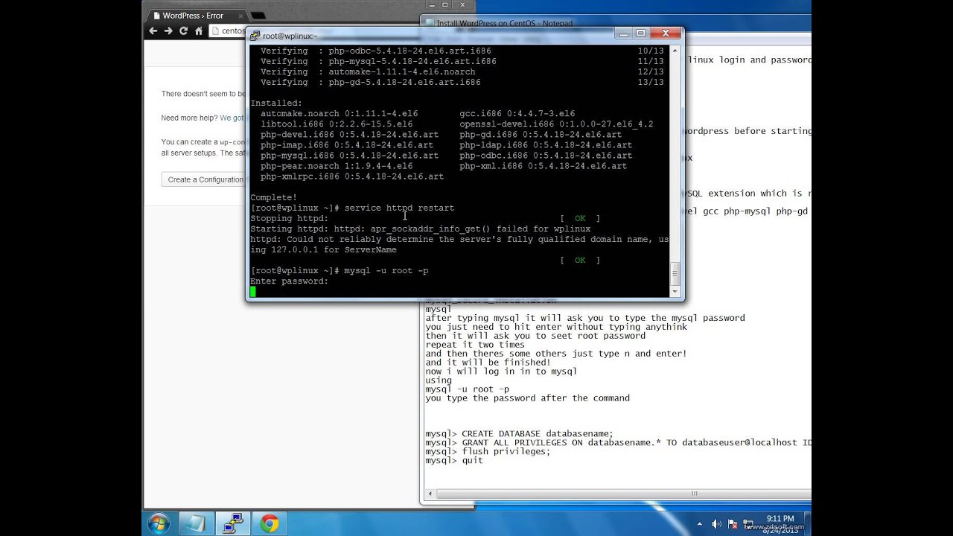Reload the WordPress Error page

(x=183, y=31)
